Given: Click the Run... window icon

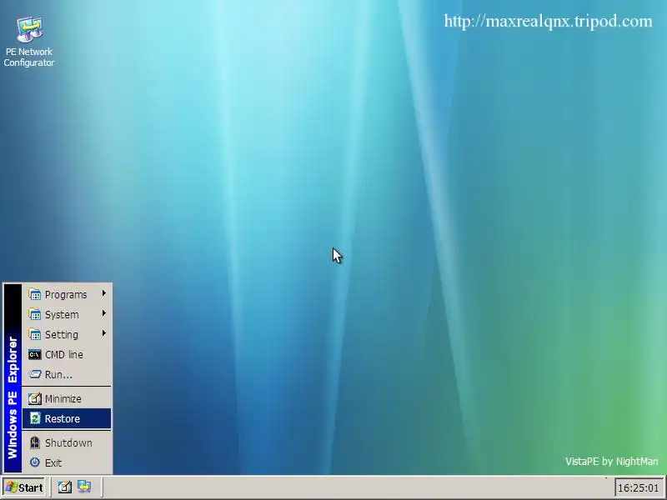Looking at the screenshot, I should (x=35, y=374).
